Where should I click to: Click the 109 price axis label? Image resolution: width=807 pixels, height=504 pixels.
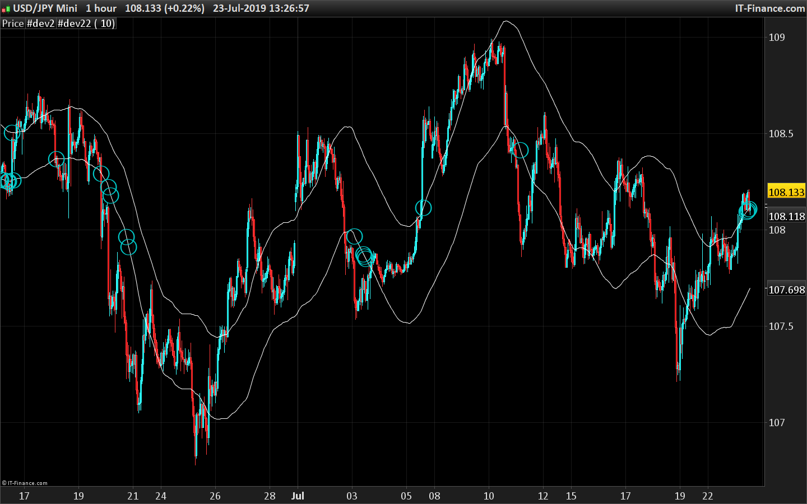pos(777,38)
